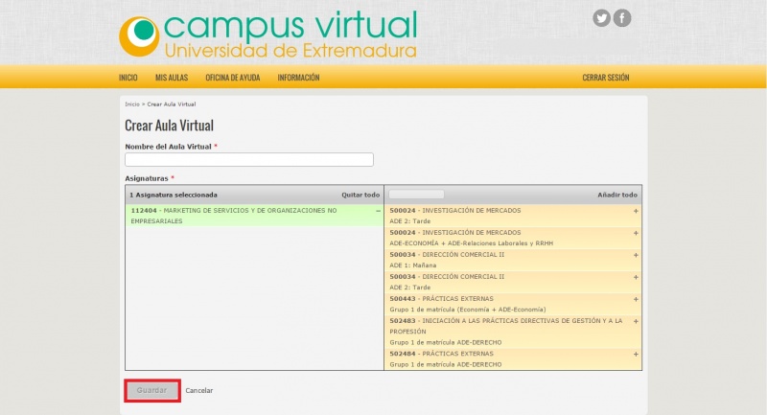Add DIRECCIÓN COMERCIAL II ADE 1: Mañana plus icon
Viewport: 767px width, 415px height.
pyautogui.click(x=636, y=255)
